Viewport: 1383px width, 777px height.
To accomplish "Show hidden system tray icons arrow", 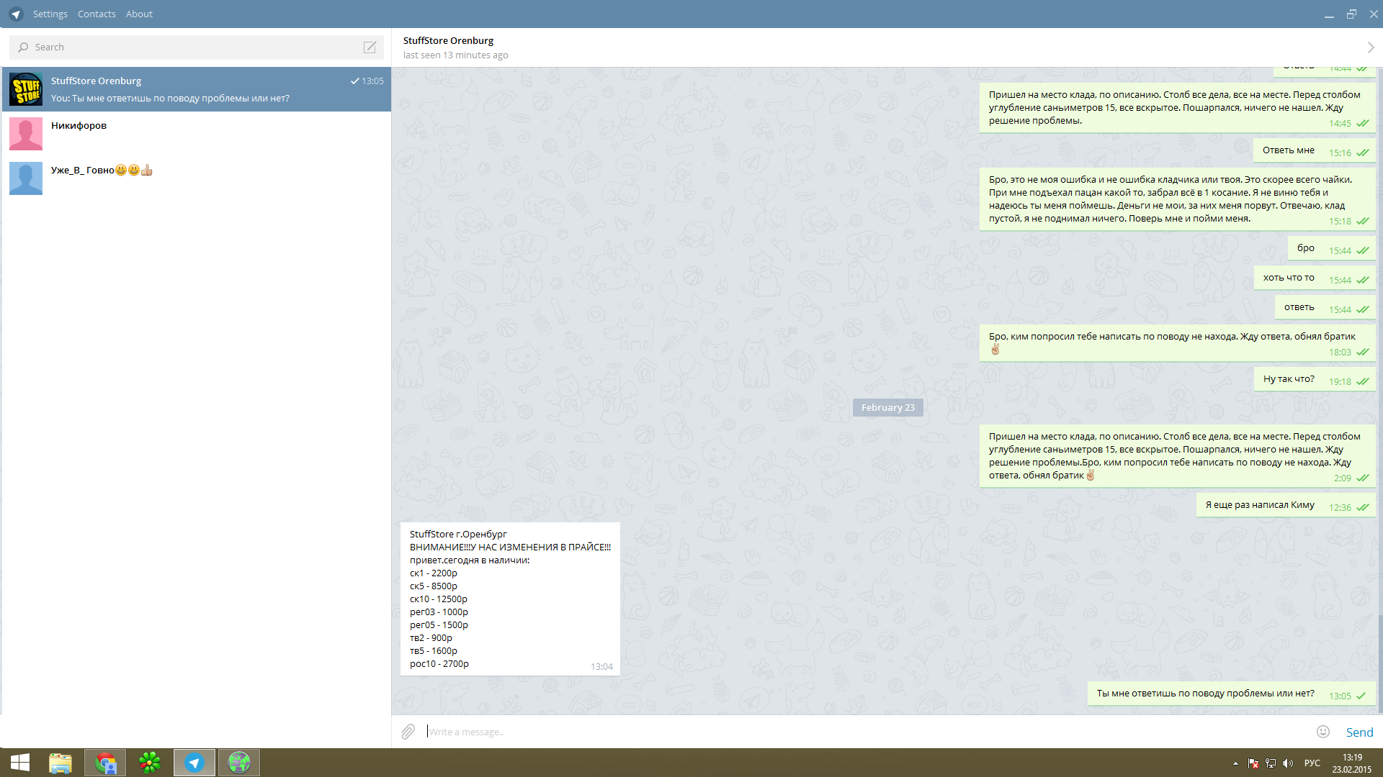I will tap(1235, 763).
